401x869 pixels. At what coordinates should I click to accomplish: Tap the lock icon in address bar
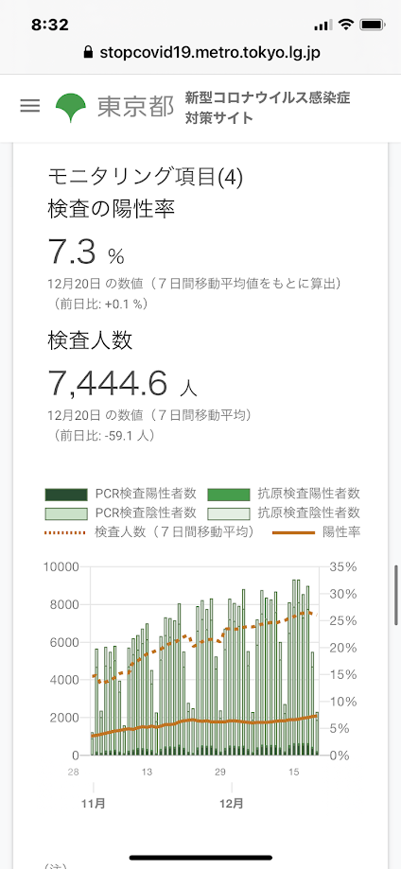(x=88, y=53)
